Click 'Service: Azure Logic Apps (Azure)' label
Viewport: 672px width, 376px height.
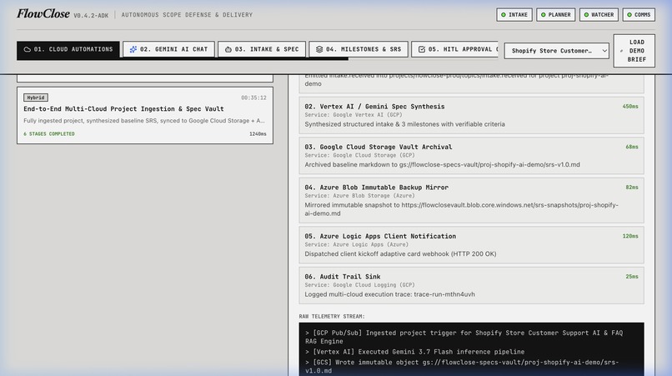357,244
